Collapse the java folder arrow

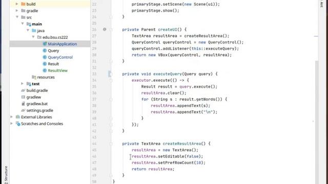(x=28, y=31)
